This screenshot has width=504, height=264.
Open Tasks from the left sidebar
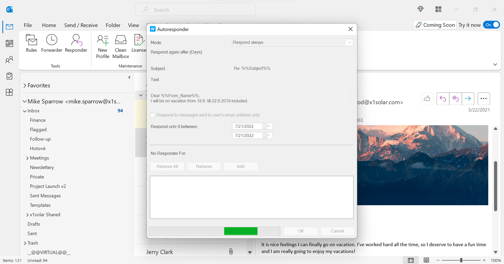click(9, 76)
